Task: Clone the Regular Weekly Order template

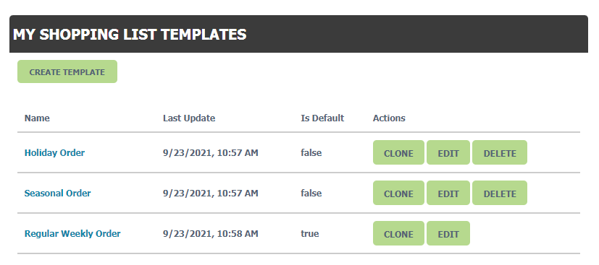Action: pyautogui.click(x=398, y=233)
